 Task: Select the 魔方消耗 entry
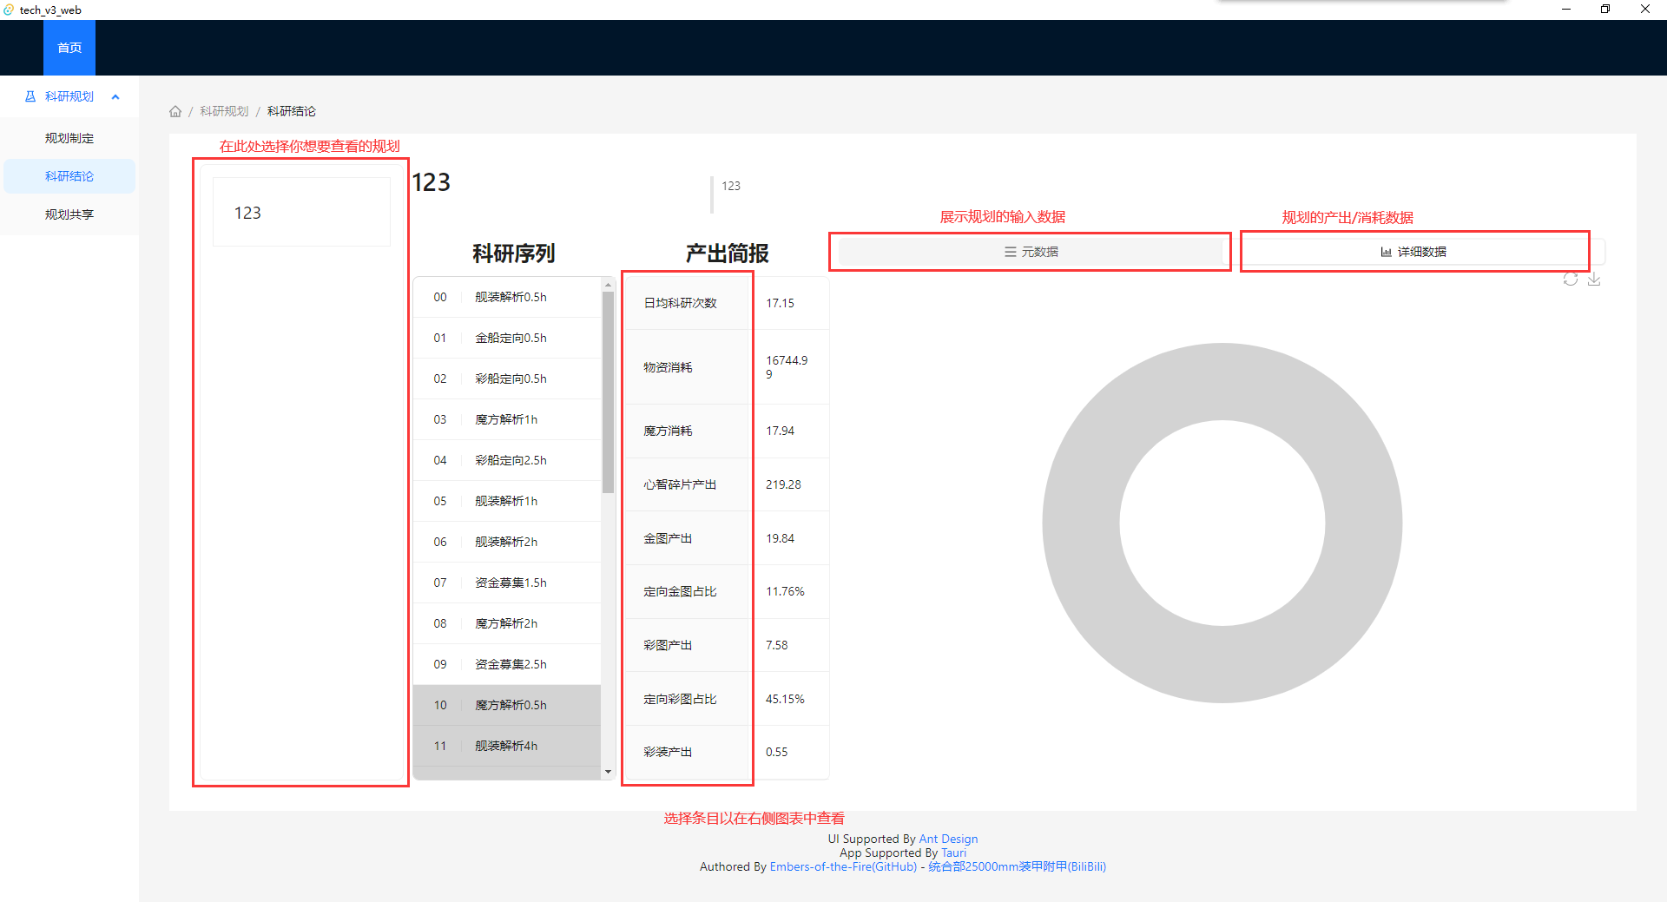point(688,431)
